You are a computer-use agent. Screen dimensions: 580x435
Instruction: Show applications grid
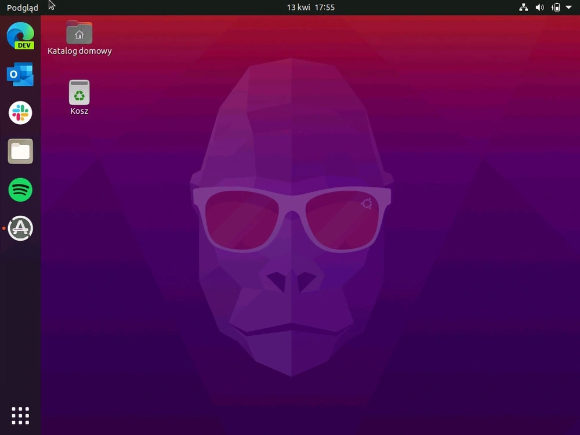tap(20, 416)
